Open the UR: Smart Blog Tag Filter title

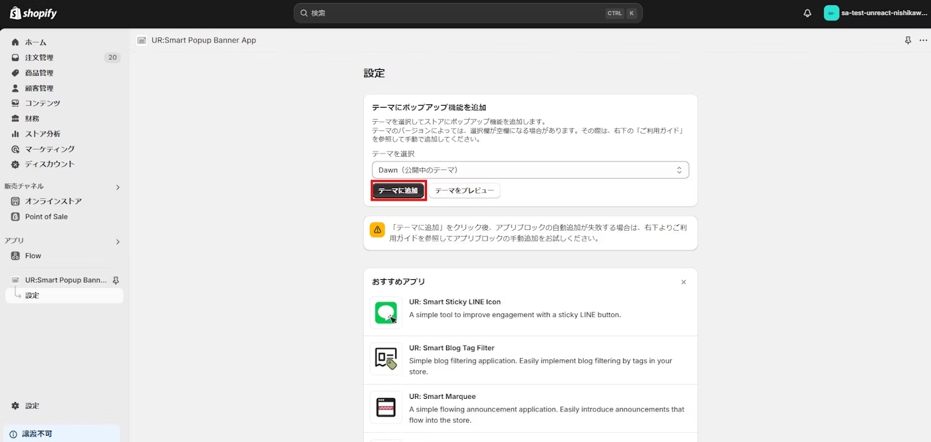tap(452, 348)
